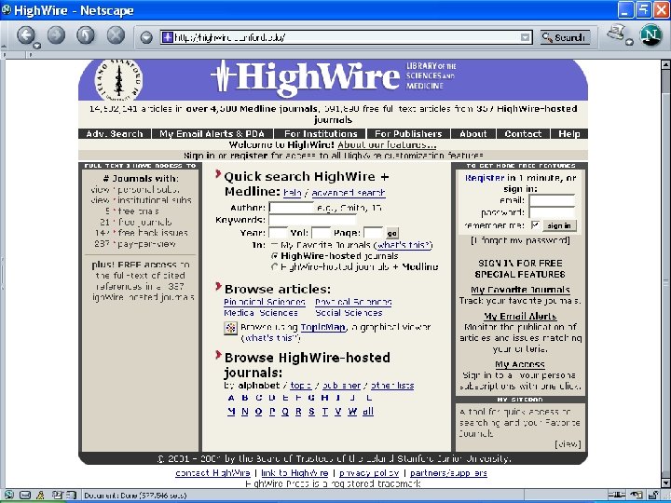671x503 pixels.
Task: Click the Netscape N logo icon
Action: click(x=650, y=34)
